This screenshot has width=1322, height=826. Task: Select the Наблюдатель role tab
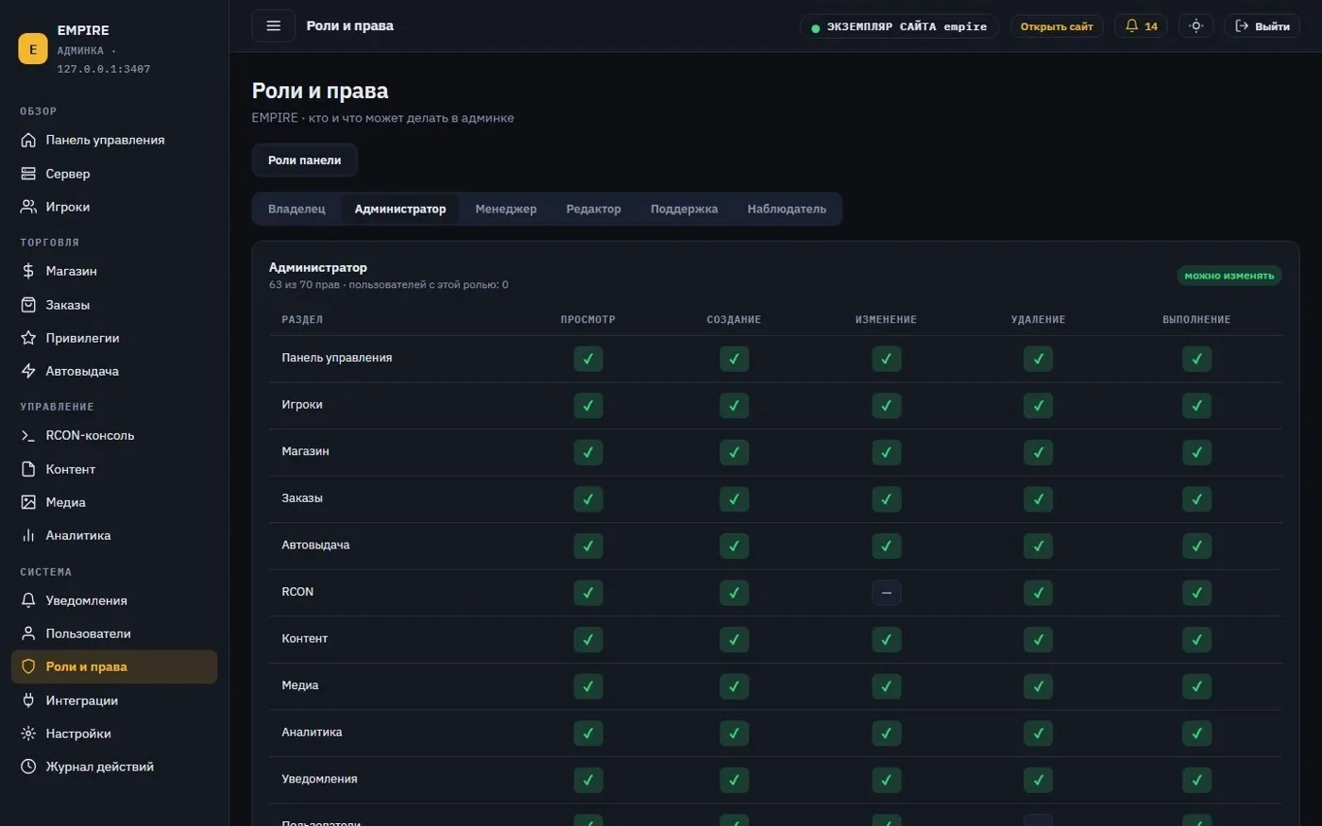(x=787, y=209)
